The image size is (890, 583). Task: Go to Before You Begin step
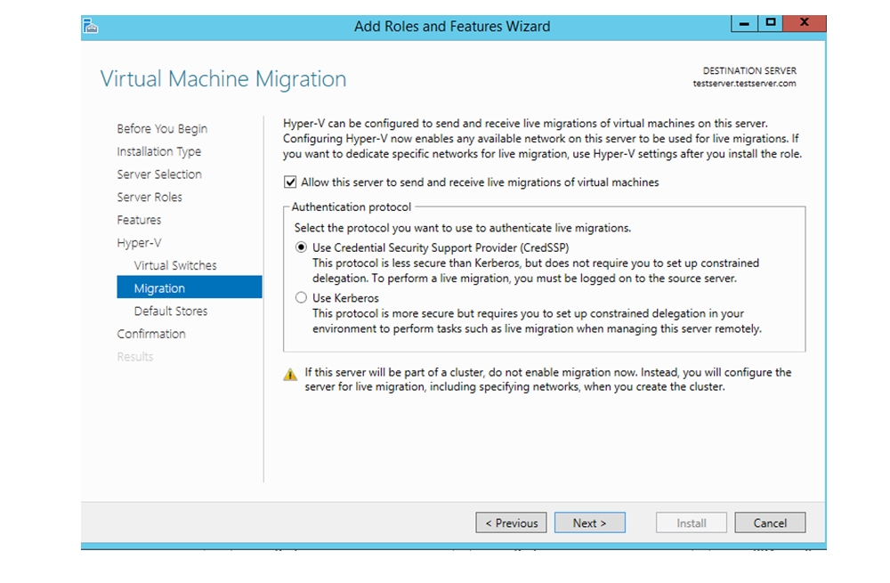click(x=161, y=129)
